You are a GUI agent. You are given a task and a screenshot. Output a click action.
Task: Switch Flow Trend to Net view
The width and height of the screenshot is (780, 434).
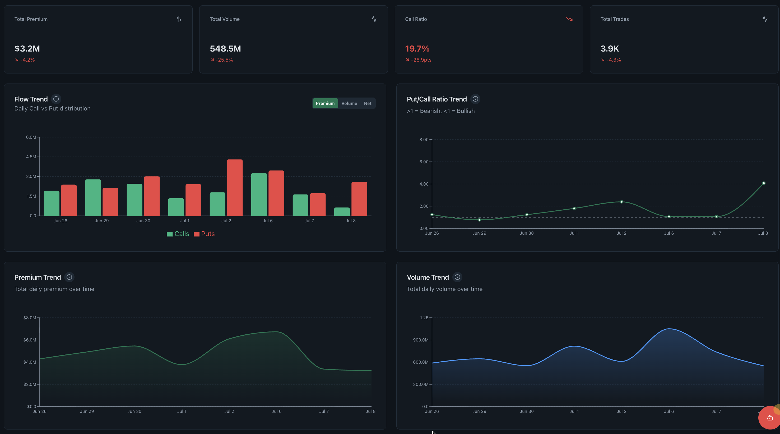[x=368, y=103]
